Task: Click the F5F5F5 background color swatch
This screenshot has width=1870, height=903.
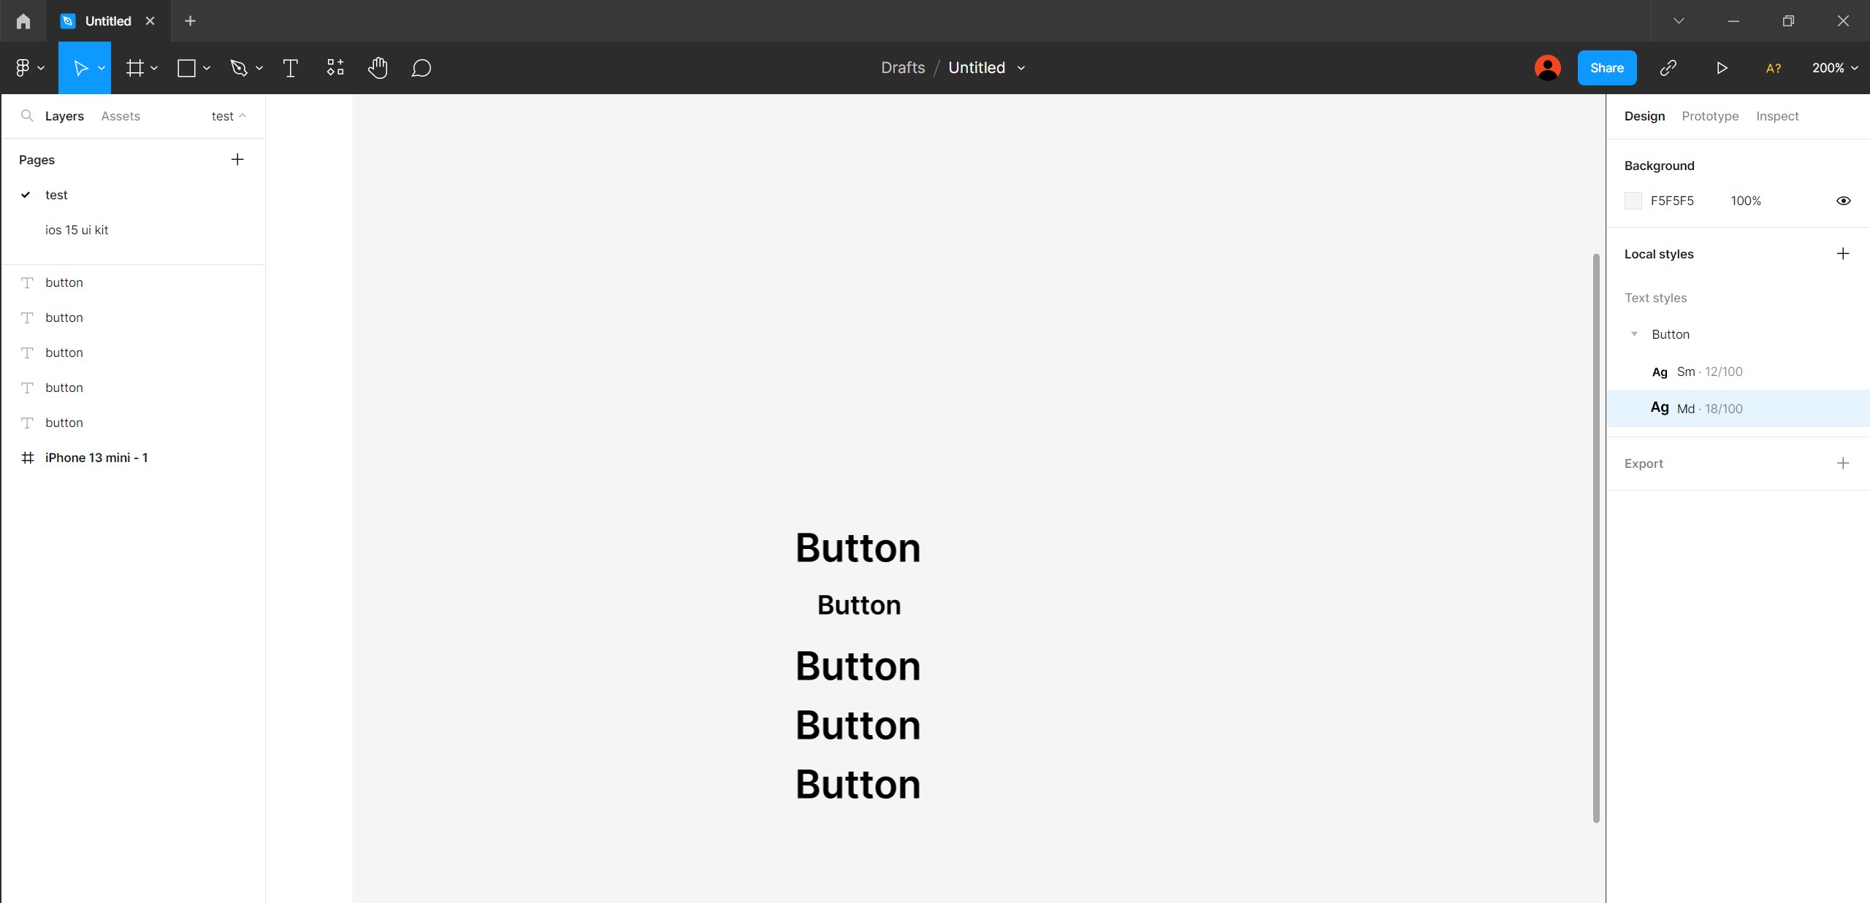Action: click(1633, 201)
